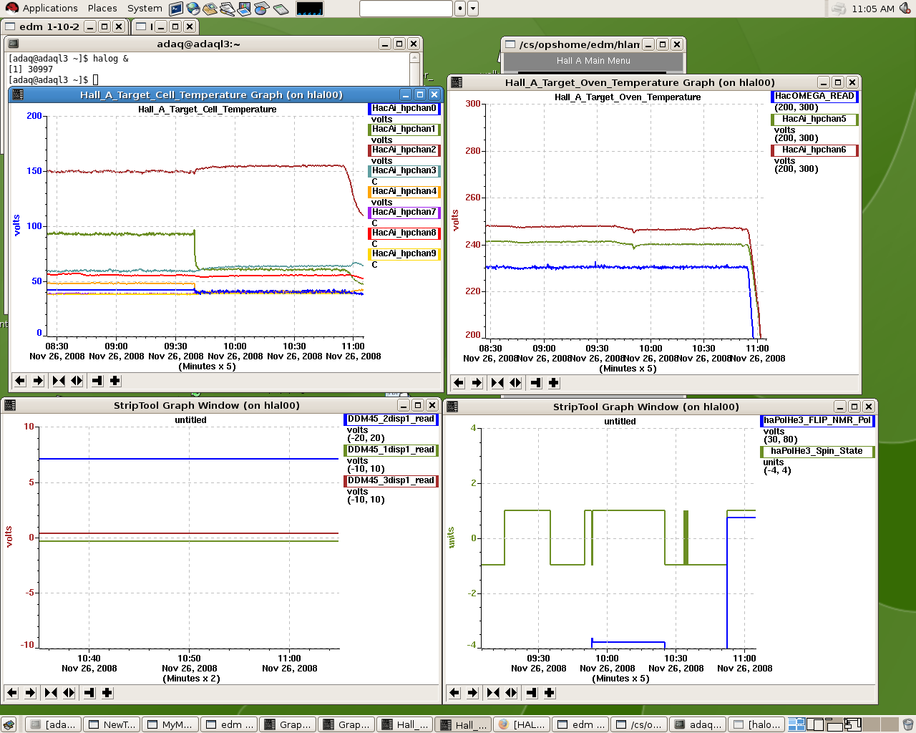This screenshot has height=733, width=916.
Task: Zoom in time axis of haPolHe3 StripTool window
Action: pos(493,692)
